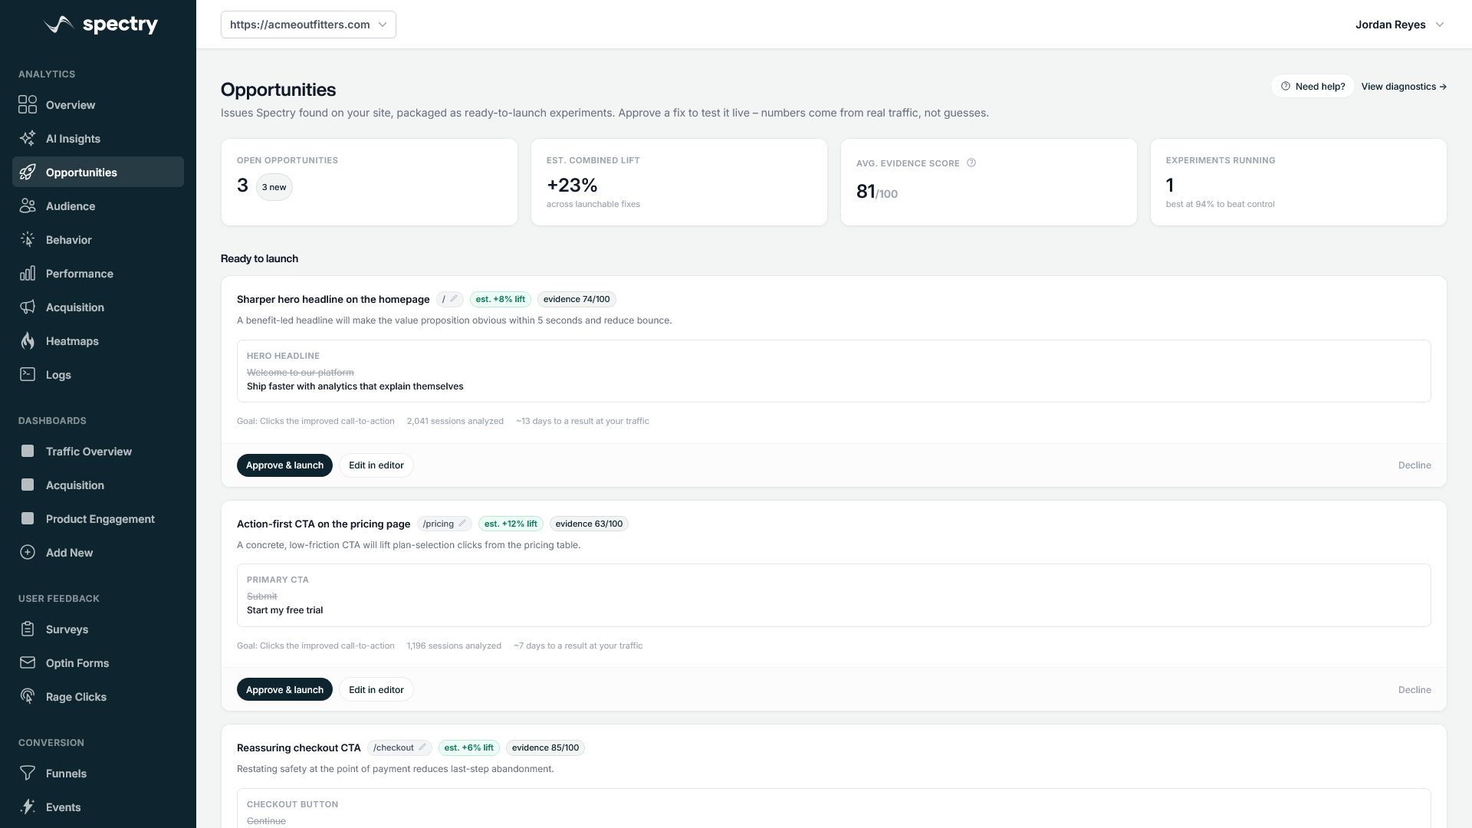The height and width of the screenshot is (828, 1472).
Task: Click the Optin Forms envelope icon
Action: 28,663
